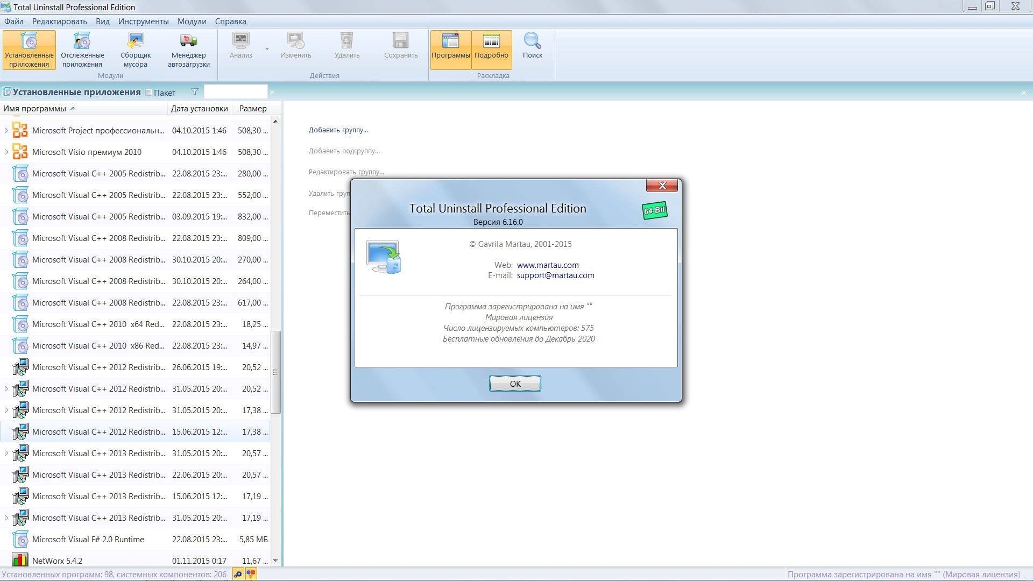Screen dimensions: 1033x581
Task: Toggle the Пакет checkbox
Action: tap(149, 93)
